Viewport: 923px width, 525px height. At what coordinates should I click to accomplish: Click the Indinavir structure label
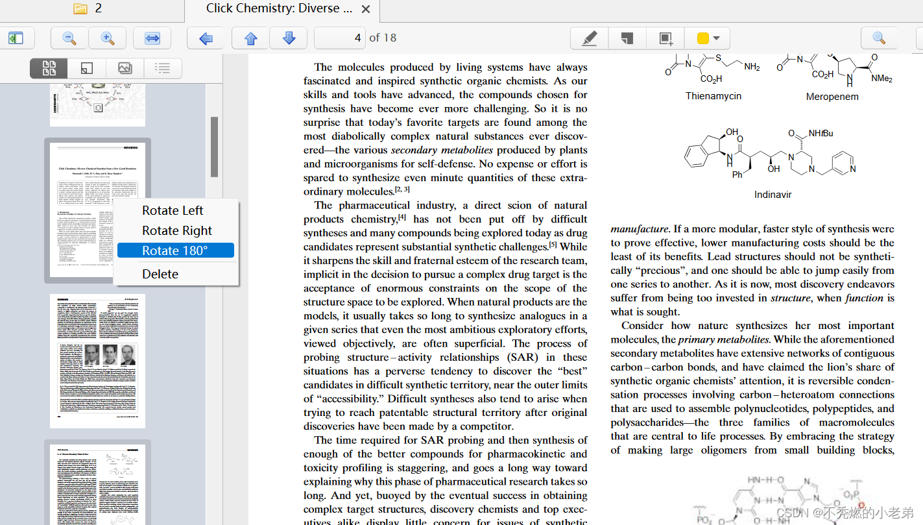pyautogui.click(x=773, y=195)
